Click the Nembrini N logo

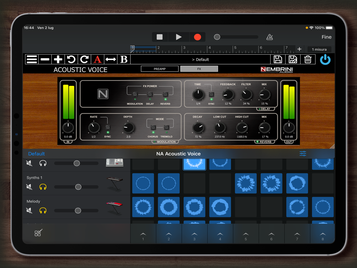103,94
